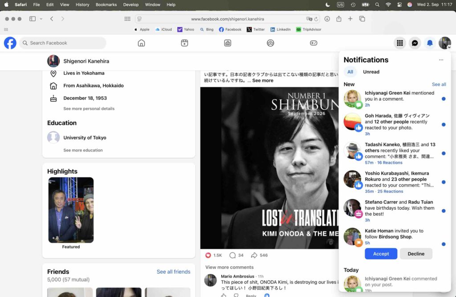The width and height of the screenshot is (456, 297).
Task: Open the Reels video icon
Action: (x=184, y=43)
